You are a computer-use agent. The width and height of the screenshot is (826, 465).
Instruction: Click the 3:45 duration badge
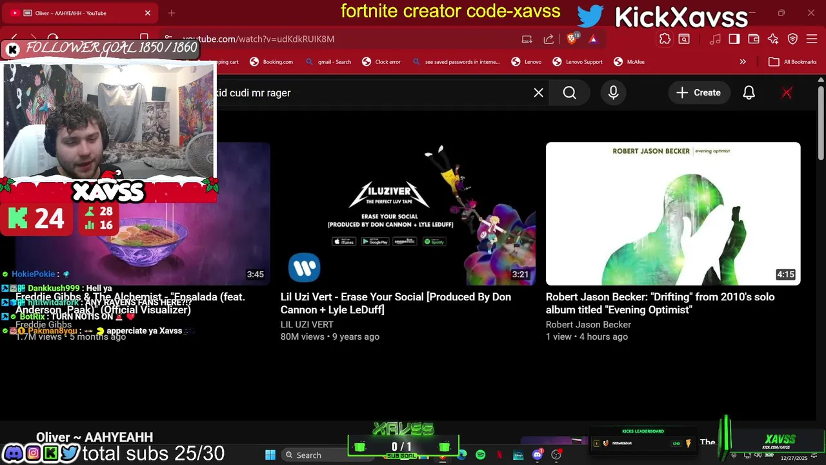click(x=255, y=274)
